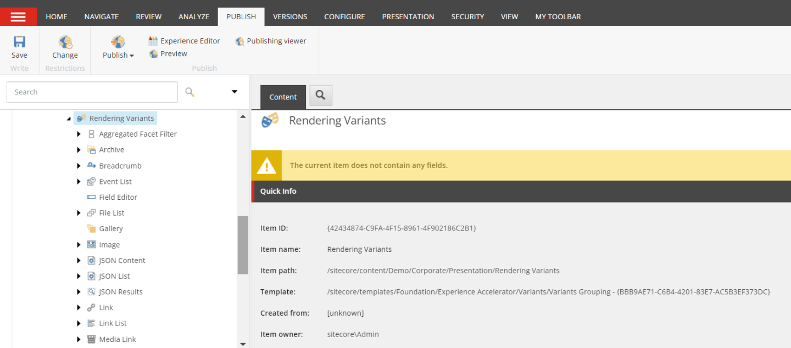Expand the JSON List node

pos(79,276)
